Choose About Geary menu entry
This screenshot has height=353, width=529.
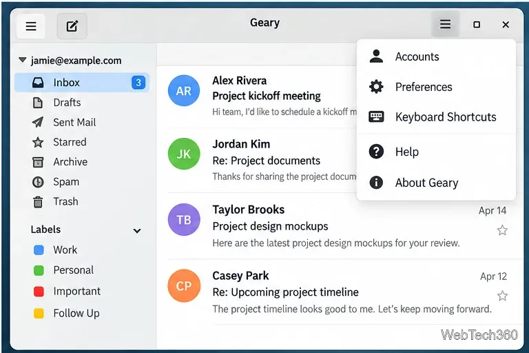(436, 183)
